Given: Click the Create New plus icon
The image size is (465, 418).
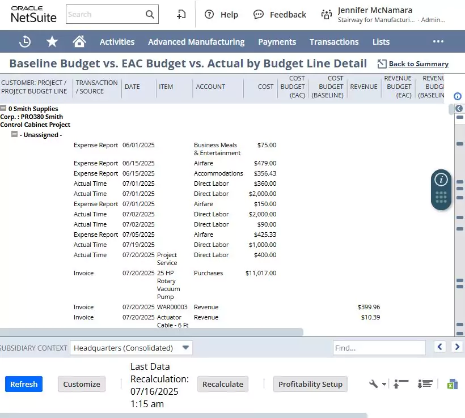Looking at the screenshot, I should pos(181,14).
